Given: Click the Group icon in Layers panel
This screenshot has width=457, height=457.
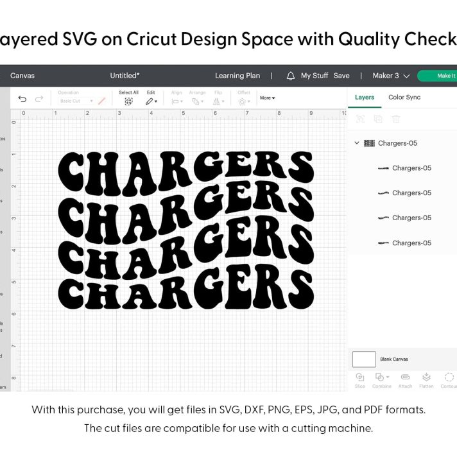Looking at the screenshot, I should (x=361, y=119).
